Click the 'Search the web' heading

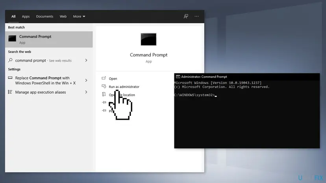20,52
